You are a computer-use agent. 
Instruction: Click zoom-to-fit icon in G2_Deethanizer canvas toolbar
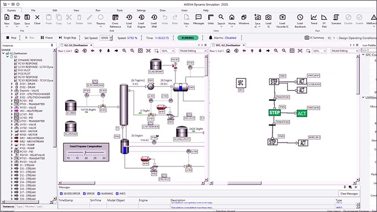pos(140,51)
